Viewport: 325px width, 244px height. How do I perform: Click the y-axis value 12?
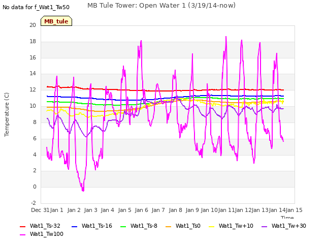pos(32,90)
